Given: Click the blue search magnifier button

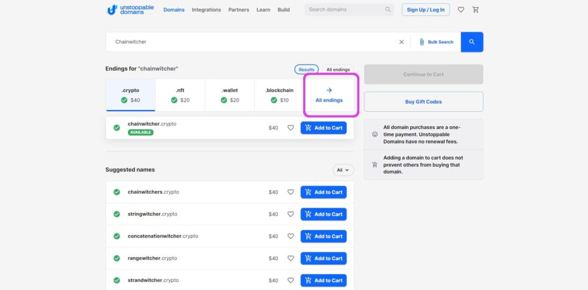Looking at the screenshot, I should (471, 42).
